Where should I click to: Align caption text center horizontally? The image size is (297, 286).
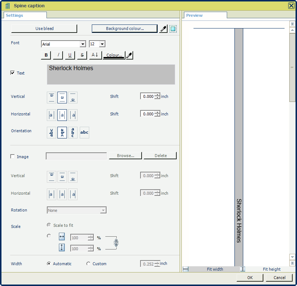tap(62, 115)
